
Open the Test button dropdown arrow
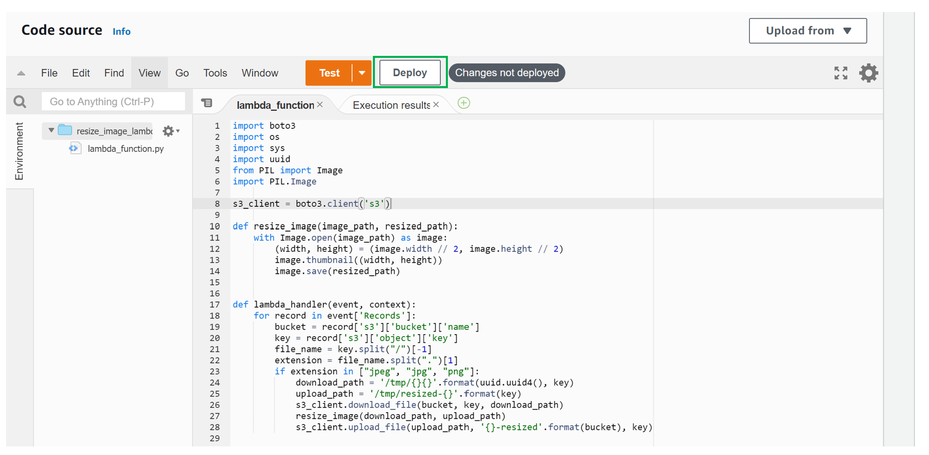point(362,73)
